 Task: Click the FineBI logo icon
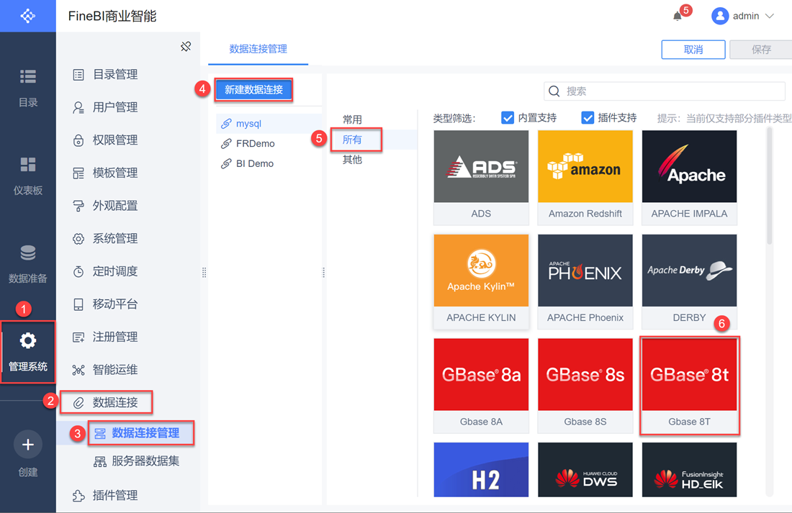[x=28, y=16]
